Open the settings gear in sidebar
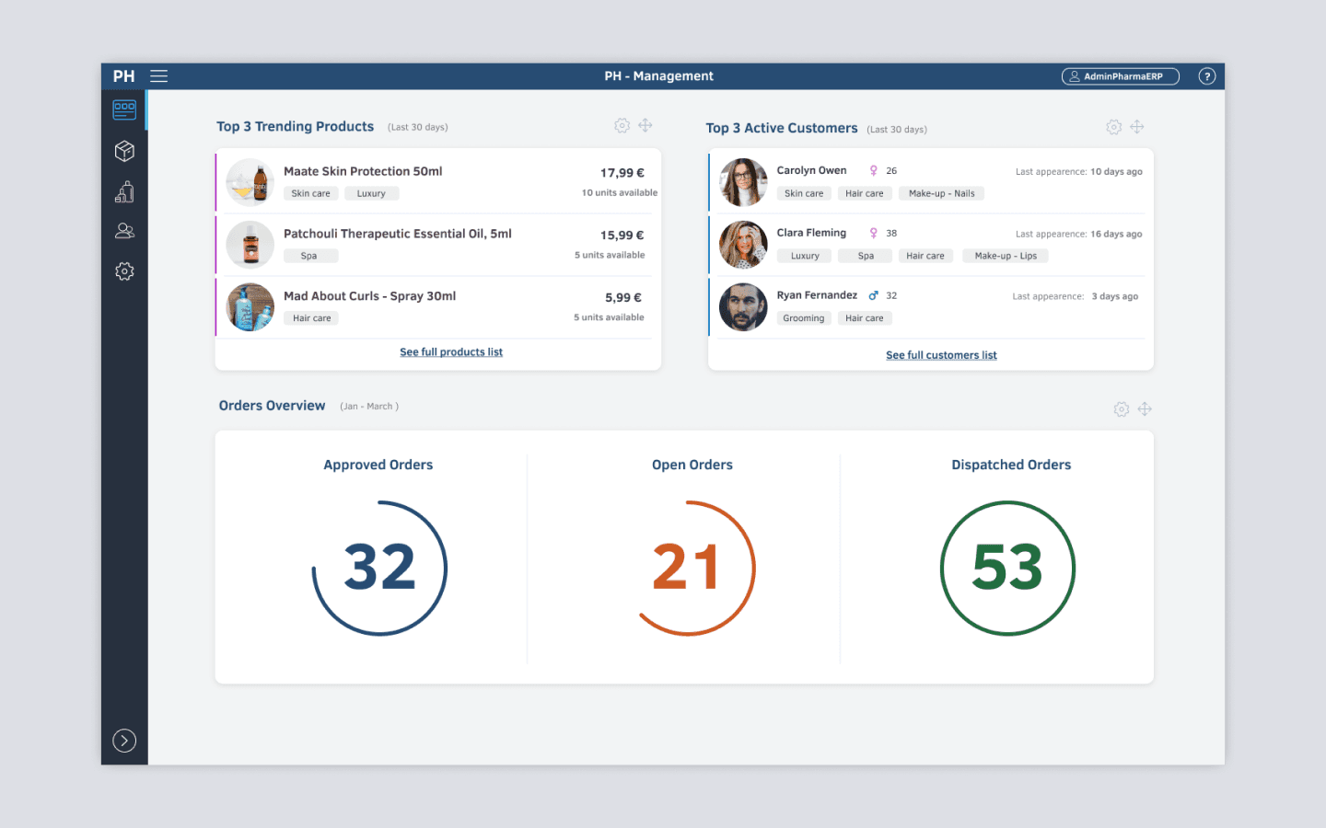The image size is (1326, 828). tap(124, 271)
